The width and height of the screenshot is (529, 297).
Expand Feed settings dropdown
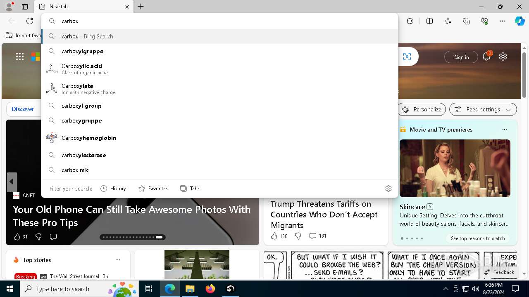(483, 109)
